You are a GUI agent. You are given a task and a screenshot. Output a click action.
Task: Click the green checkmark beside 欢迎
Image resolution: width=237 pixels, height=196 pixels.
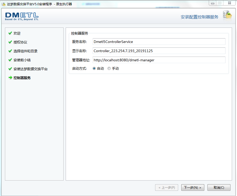10,33
